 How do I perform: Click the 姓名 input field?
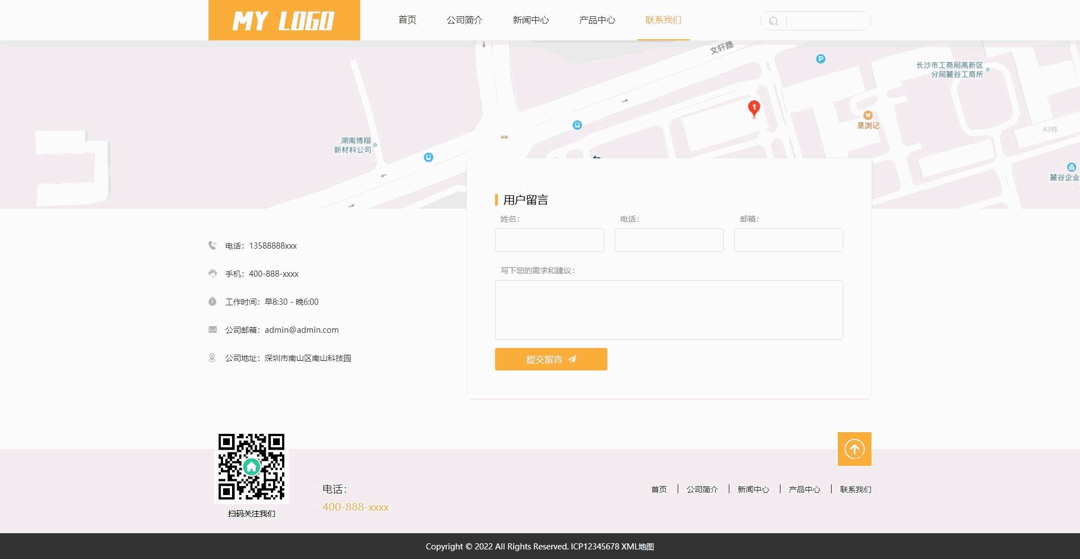click(550, 240)
